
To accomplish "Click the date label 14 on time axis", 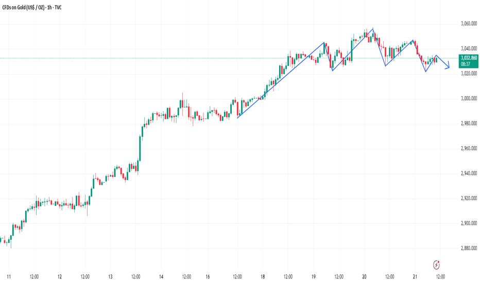I will click(x=161, y=277).
